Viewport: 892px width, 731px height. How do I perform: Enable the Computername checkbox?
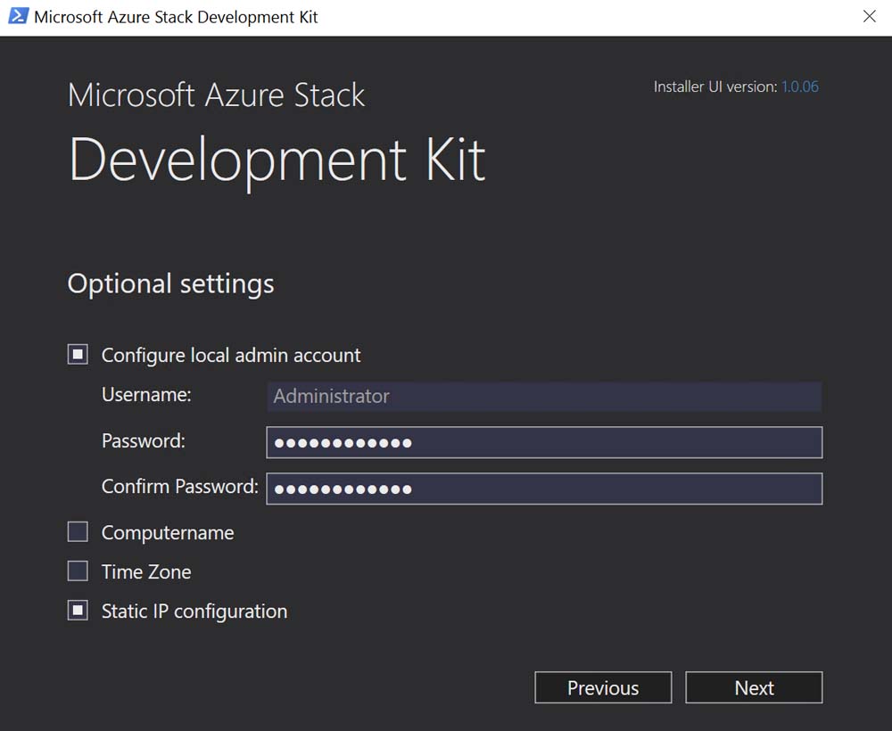78,532
